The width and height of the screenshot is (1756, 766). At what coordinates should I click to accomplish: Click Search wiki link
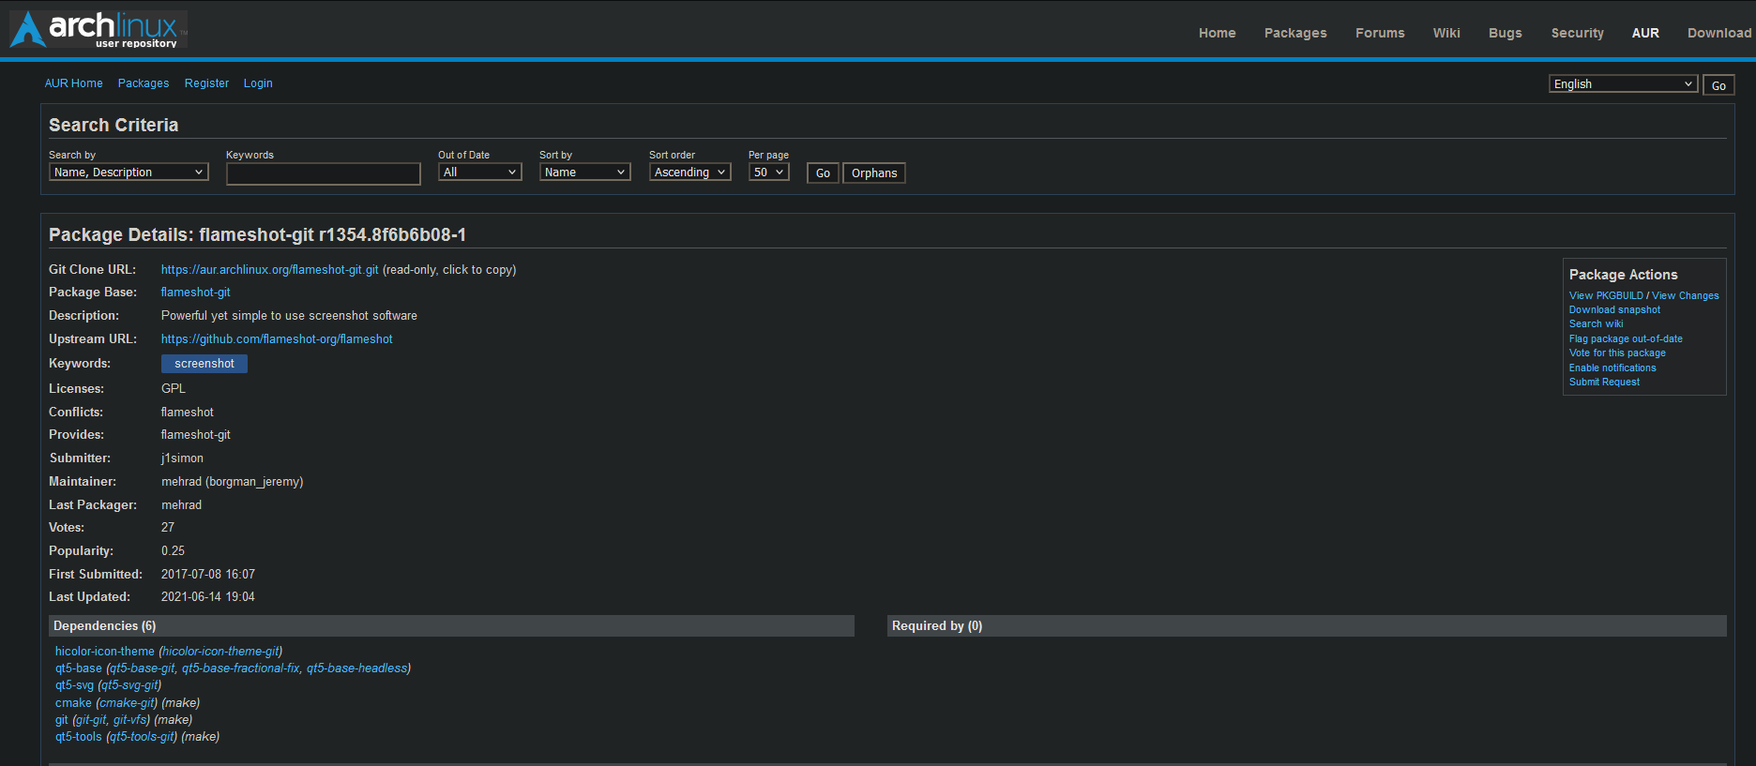[1596, 324]
